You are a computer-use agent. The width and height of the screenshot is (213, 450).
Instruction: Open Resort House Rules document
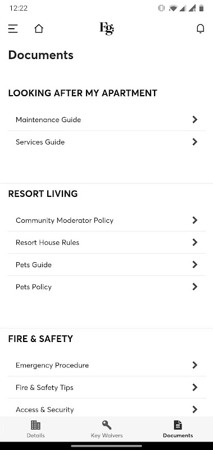pyautogui.click(x=107, y=242)
